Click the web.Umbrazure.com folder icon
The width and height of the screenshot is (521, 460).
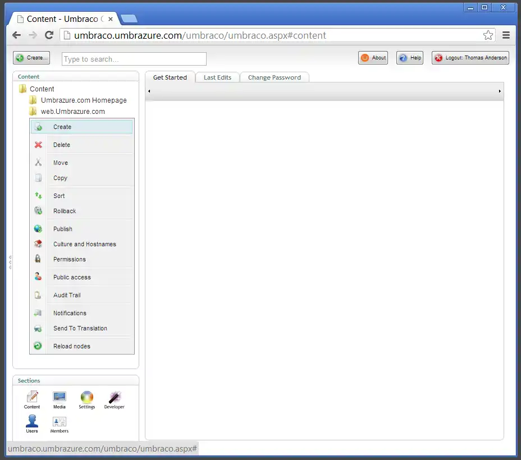(x=33, y=111)
